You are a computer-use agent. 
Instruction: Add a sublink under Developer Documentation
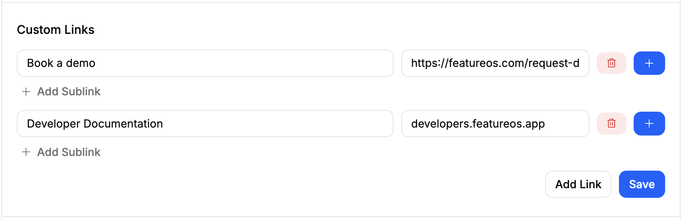(61, 152)
